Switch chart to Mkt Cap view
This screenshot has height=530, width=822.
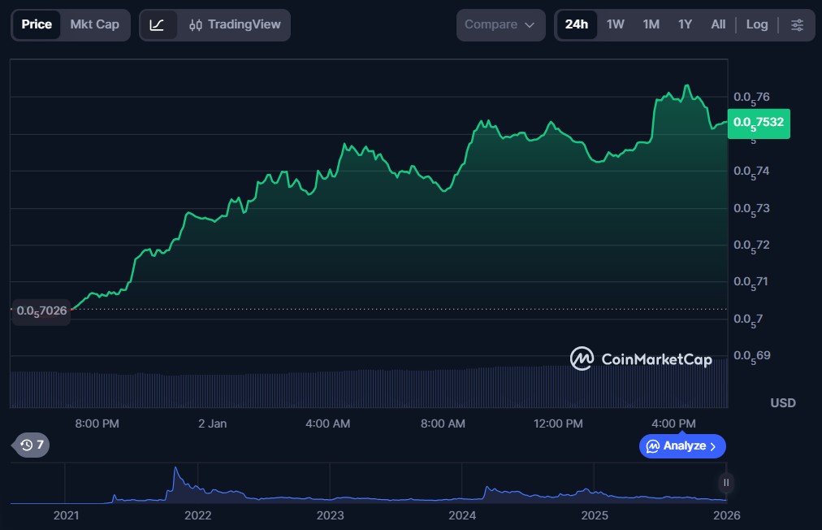point(94,24)
